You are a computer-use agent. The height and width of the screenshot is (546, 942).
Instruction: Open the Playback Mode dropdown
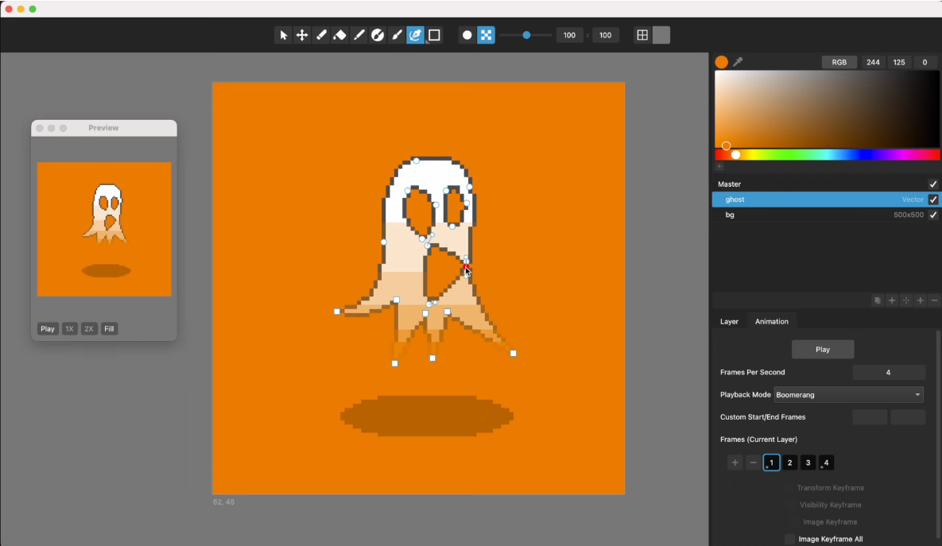click(x=848, y=395)
